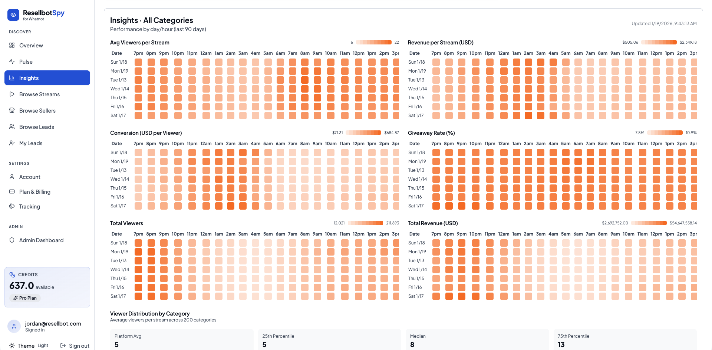Select the Browse Sellers icon

tap(12, 110)
